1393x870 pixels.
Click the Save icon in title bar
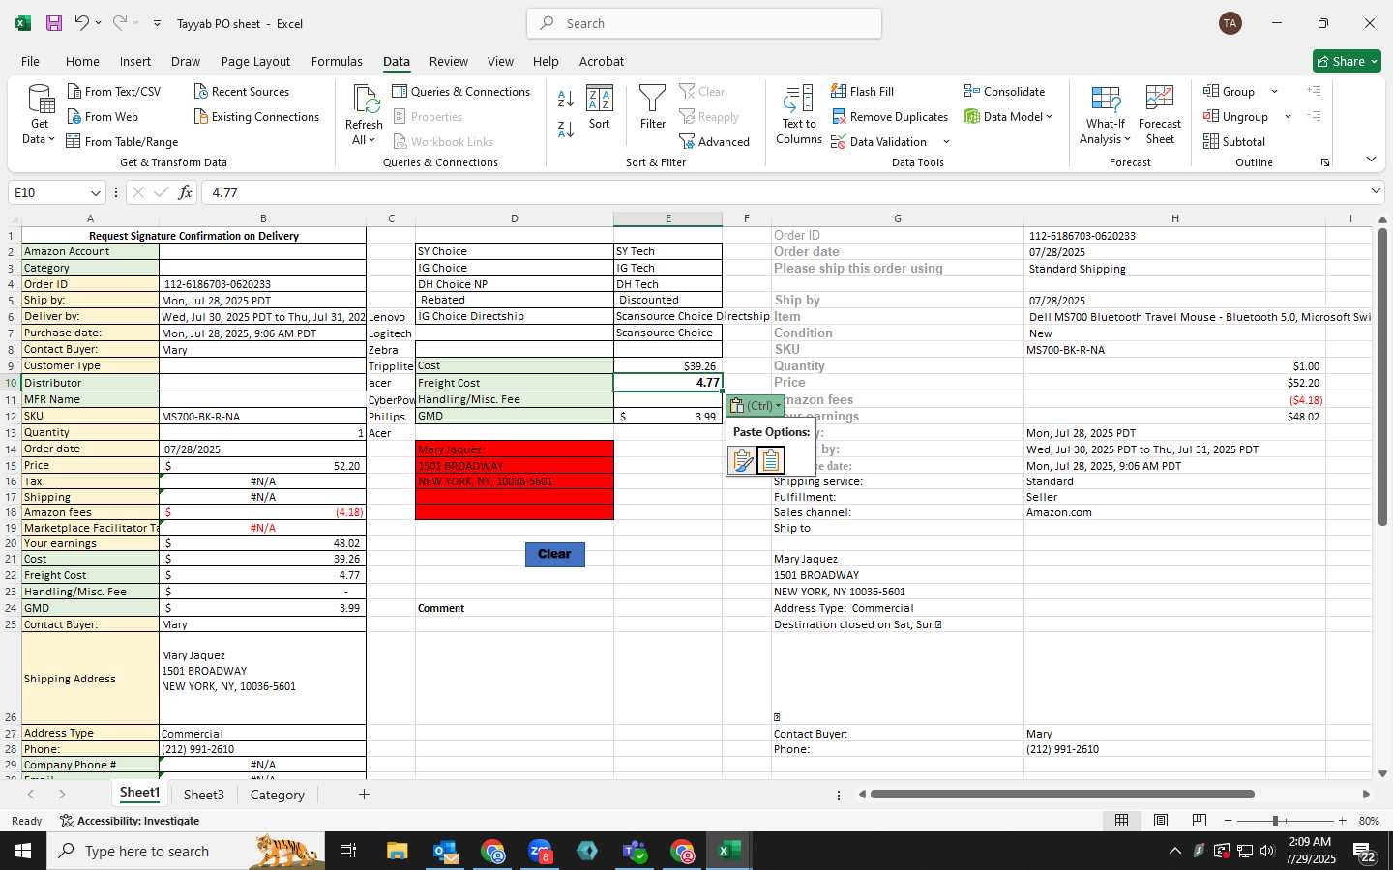(x=54, y=23)
